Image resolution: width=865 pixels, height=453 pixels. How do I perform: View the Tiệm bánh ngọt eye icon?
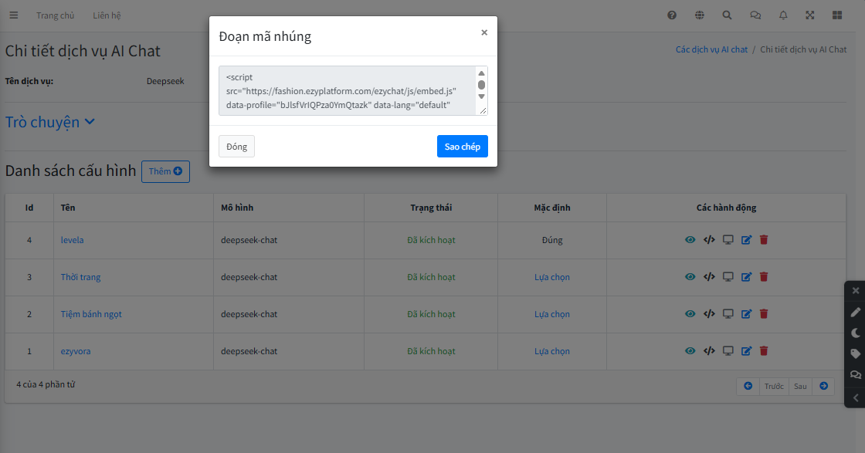pyautogui.click(x=690, y=313)
